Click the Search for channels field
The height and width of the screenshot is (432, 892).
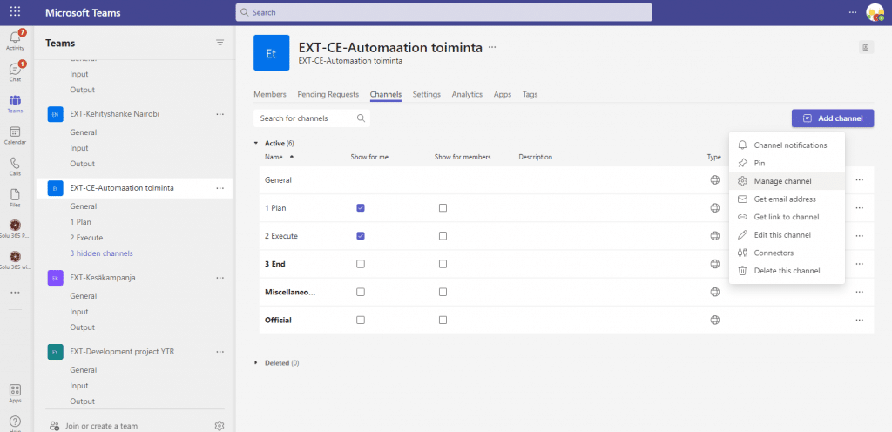coord(312,118)
